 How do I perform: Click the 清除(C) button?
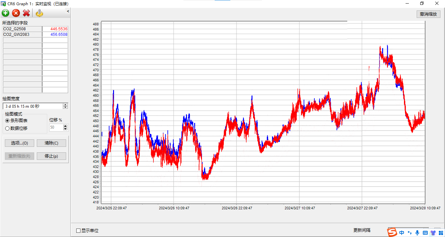51,143
